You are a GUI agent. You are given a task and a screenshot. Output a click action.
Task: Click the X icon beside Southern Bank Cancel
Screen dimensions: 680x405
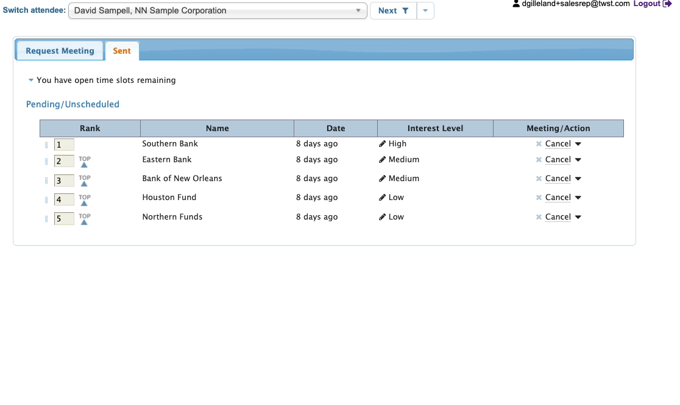539,144
